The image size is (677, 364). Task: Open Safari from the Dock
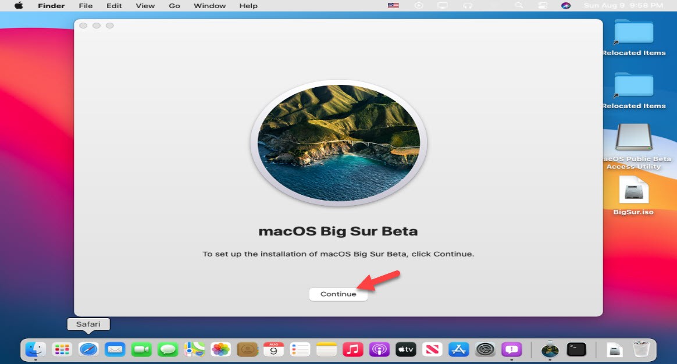(x=88, y=349)
